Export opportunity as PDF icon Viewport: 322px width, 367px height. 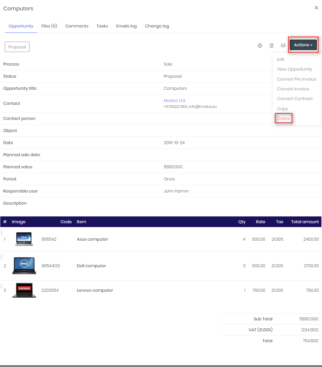271,45
